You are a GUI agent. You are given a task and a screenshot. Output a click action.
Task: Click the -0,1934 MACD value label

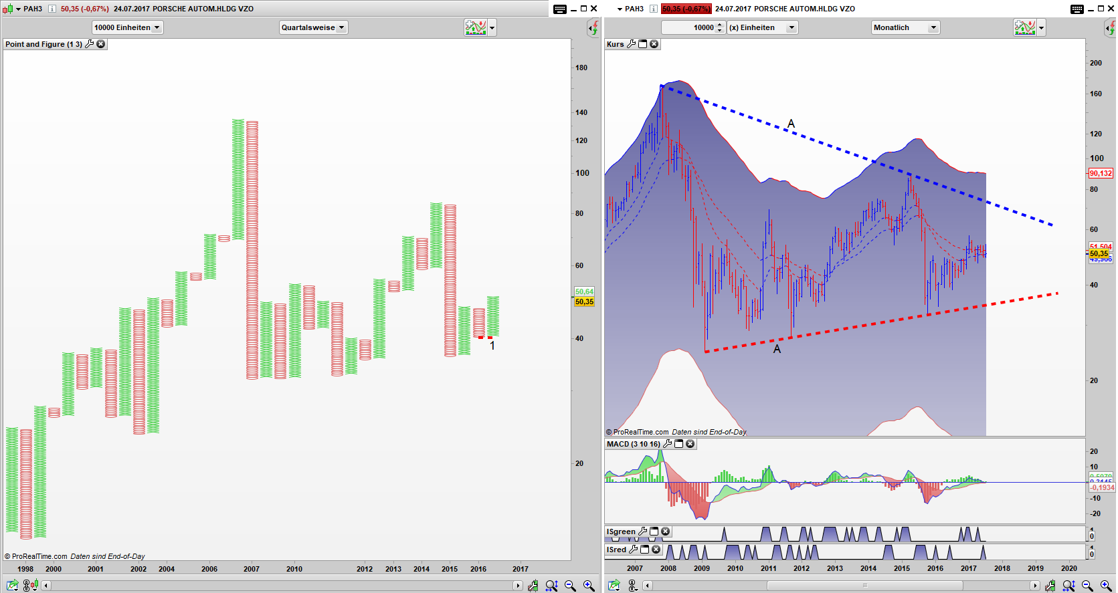(1103, 487)
